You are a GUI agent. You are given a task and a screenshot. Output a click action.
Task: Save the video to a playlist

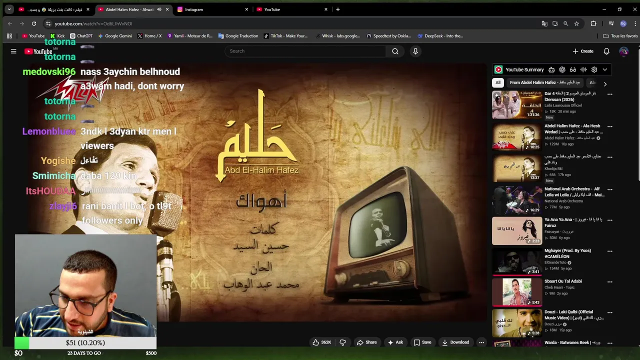tap(422, 342)
